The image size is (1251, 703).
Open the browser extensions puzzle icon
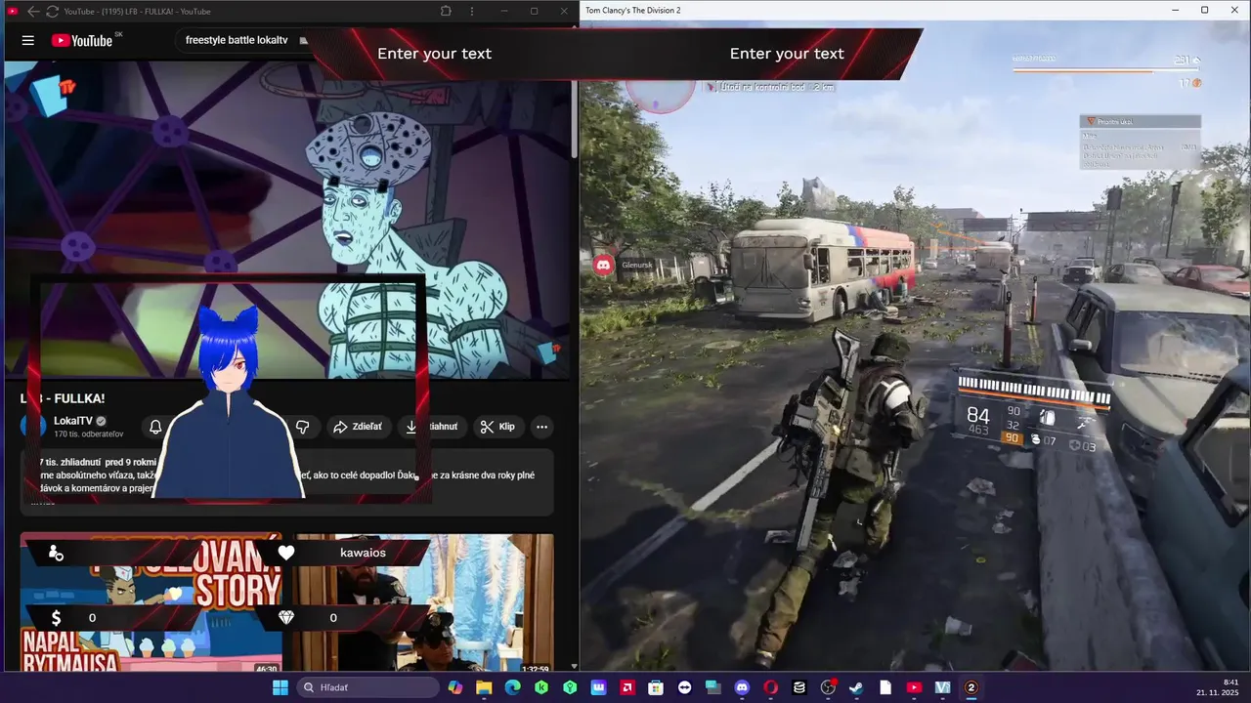[446, 11]
